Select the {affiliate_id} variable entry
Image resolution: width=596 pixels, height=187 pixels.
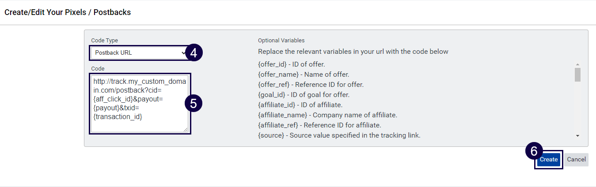(x=300, y=105)
